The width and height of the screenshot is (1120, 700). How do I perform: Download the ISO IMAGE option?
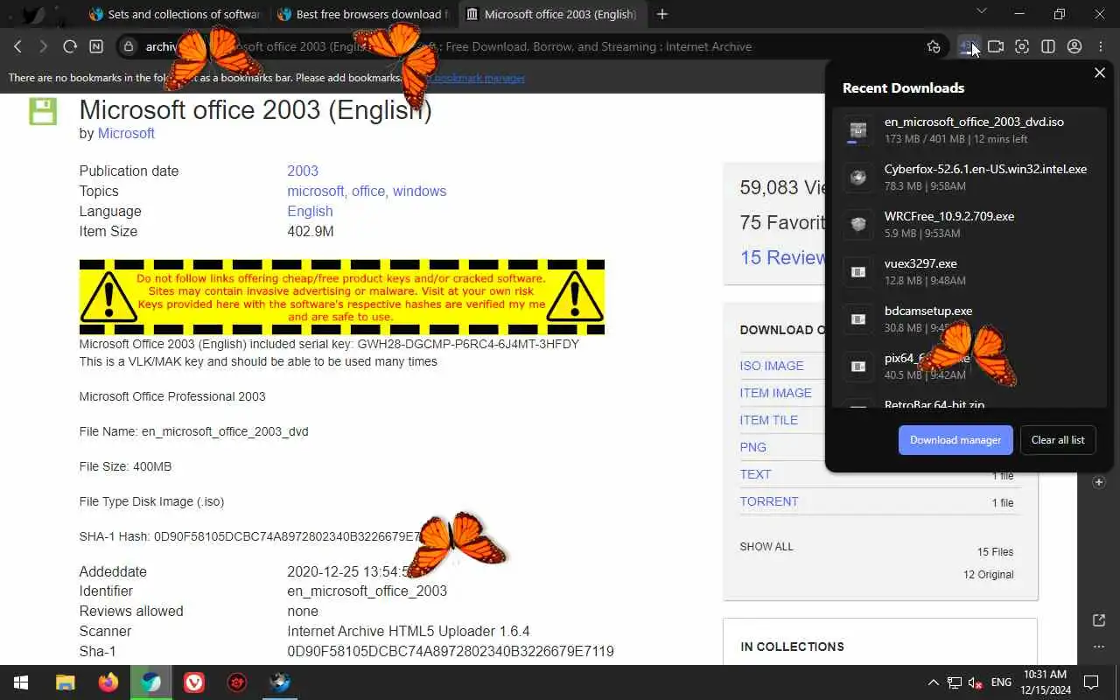pos(772,366)
